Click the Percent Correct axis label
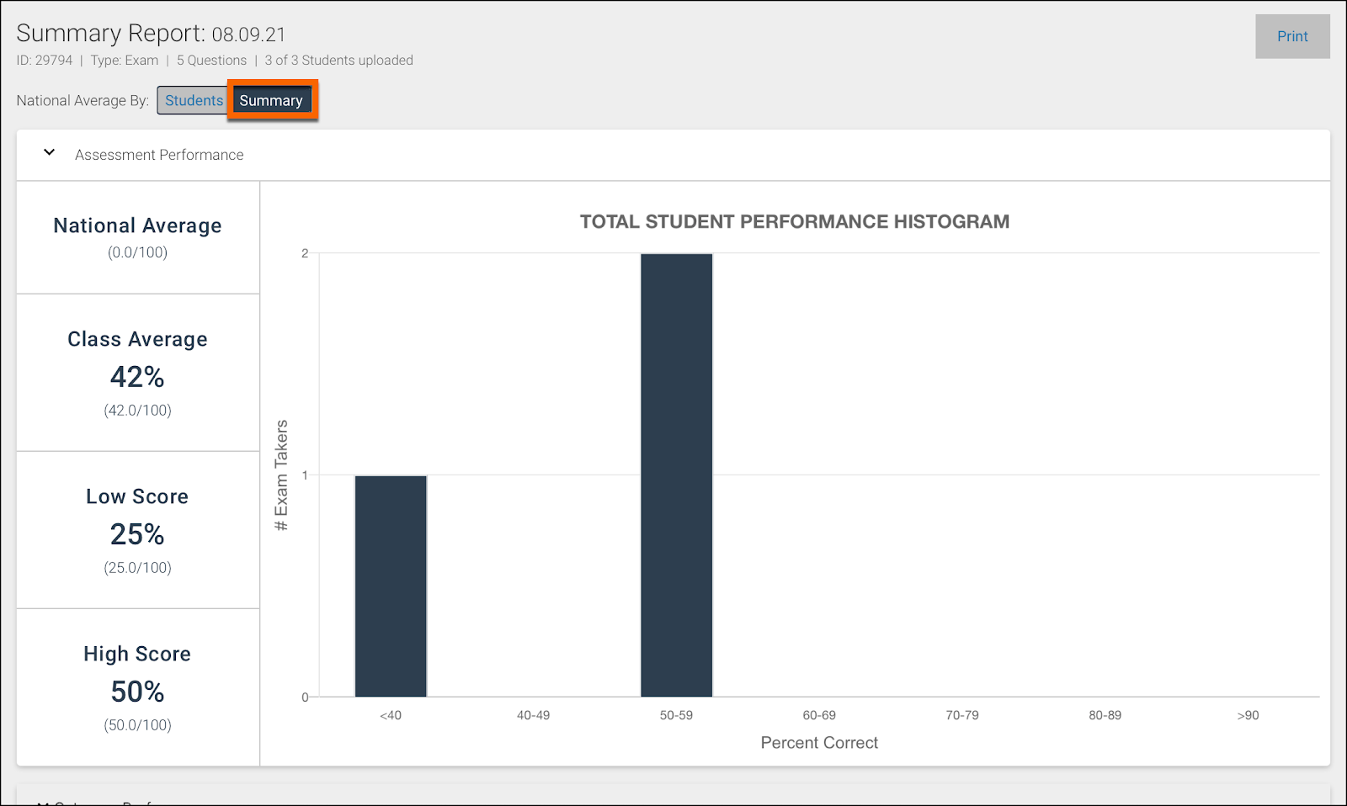The image size is (1347, 806). tap(818, 742)
